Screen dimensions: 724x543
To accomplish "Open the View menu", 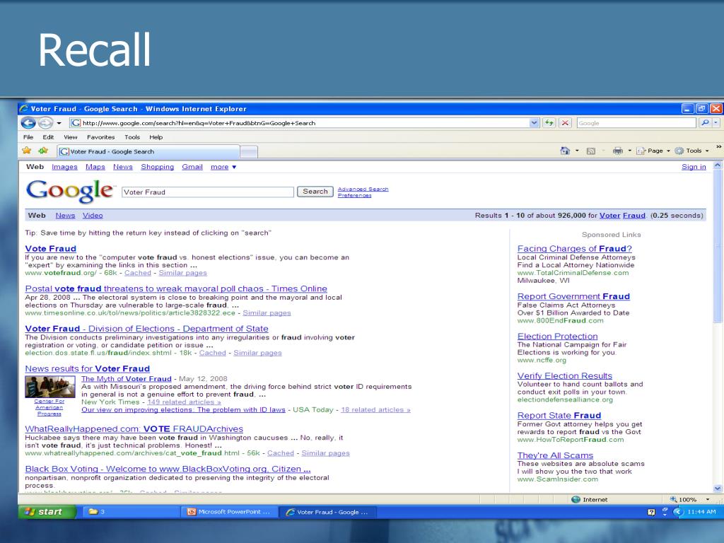I will 70,137.
